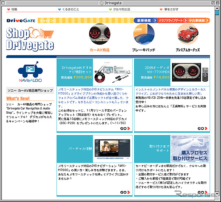Open the インストゥルメントパネル blue description link
This screenshot has width=221, height=202.
pos(171,92)
